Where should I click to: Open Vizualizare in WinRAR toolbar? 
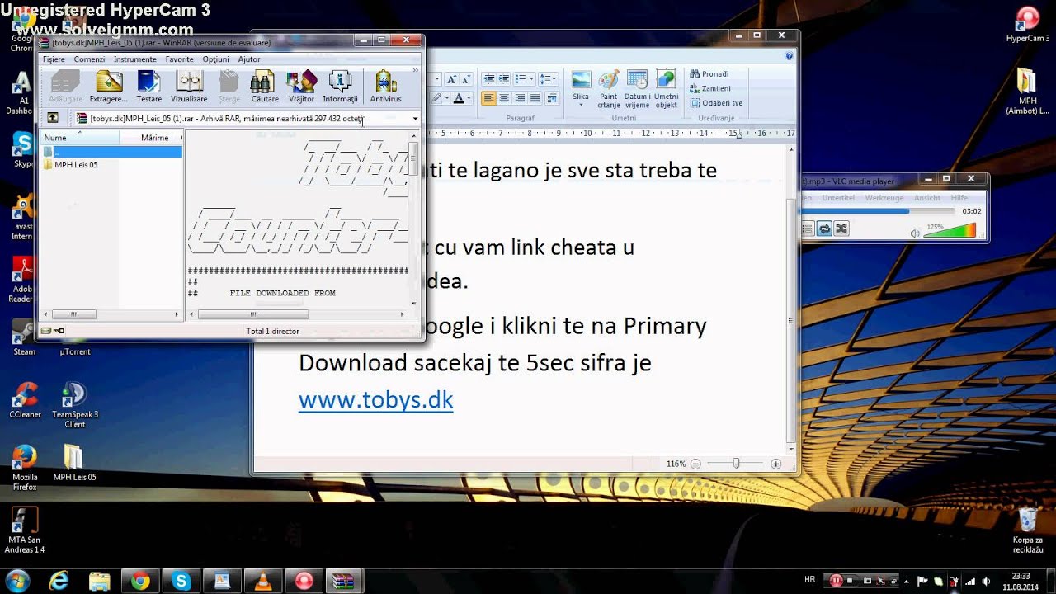189,87
